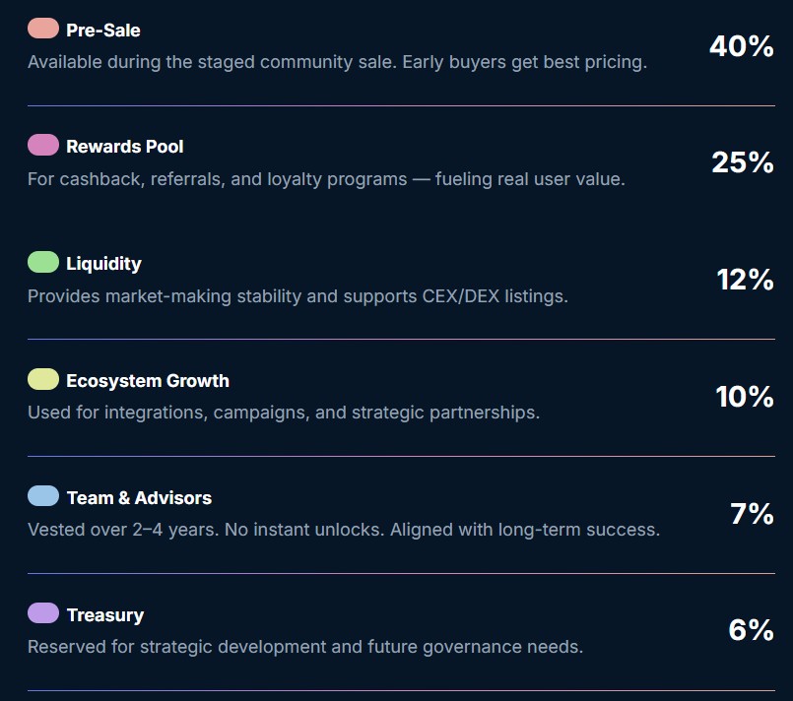Image resolution: width=793 pixels, height=701 pixels.
Task: Click the yellow Ecosystem Growth color pill
Action: pos(43,379)
